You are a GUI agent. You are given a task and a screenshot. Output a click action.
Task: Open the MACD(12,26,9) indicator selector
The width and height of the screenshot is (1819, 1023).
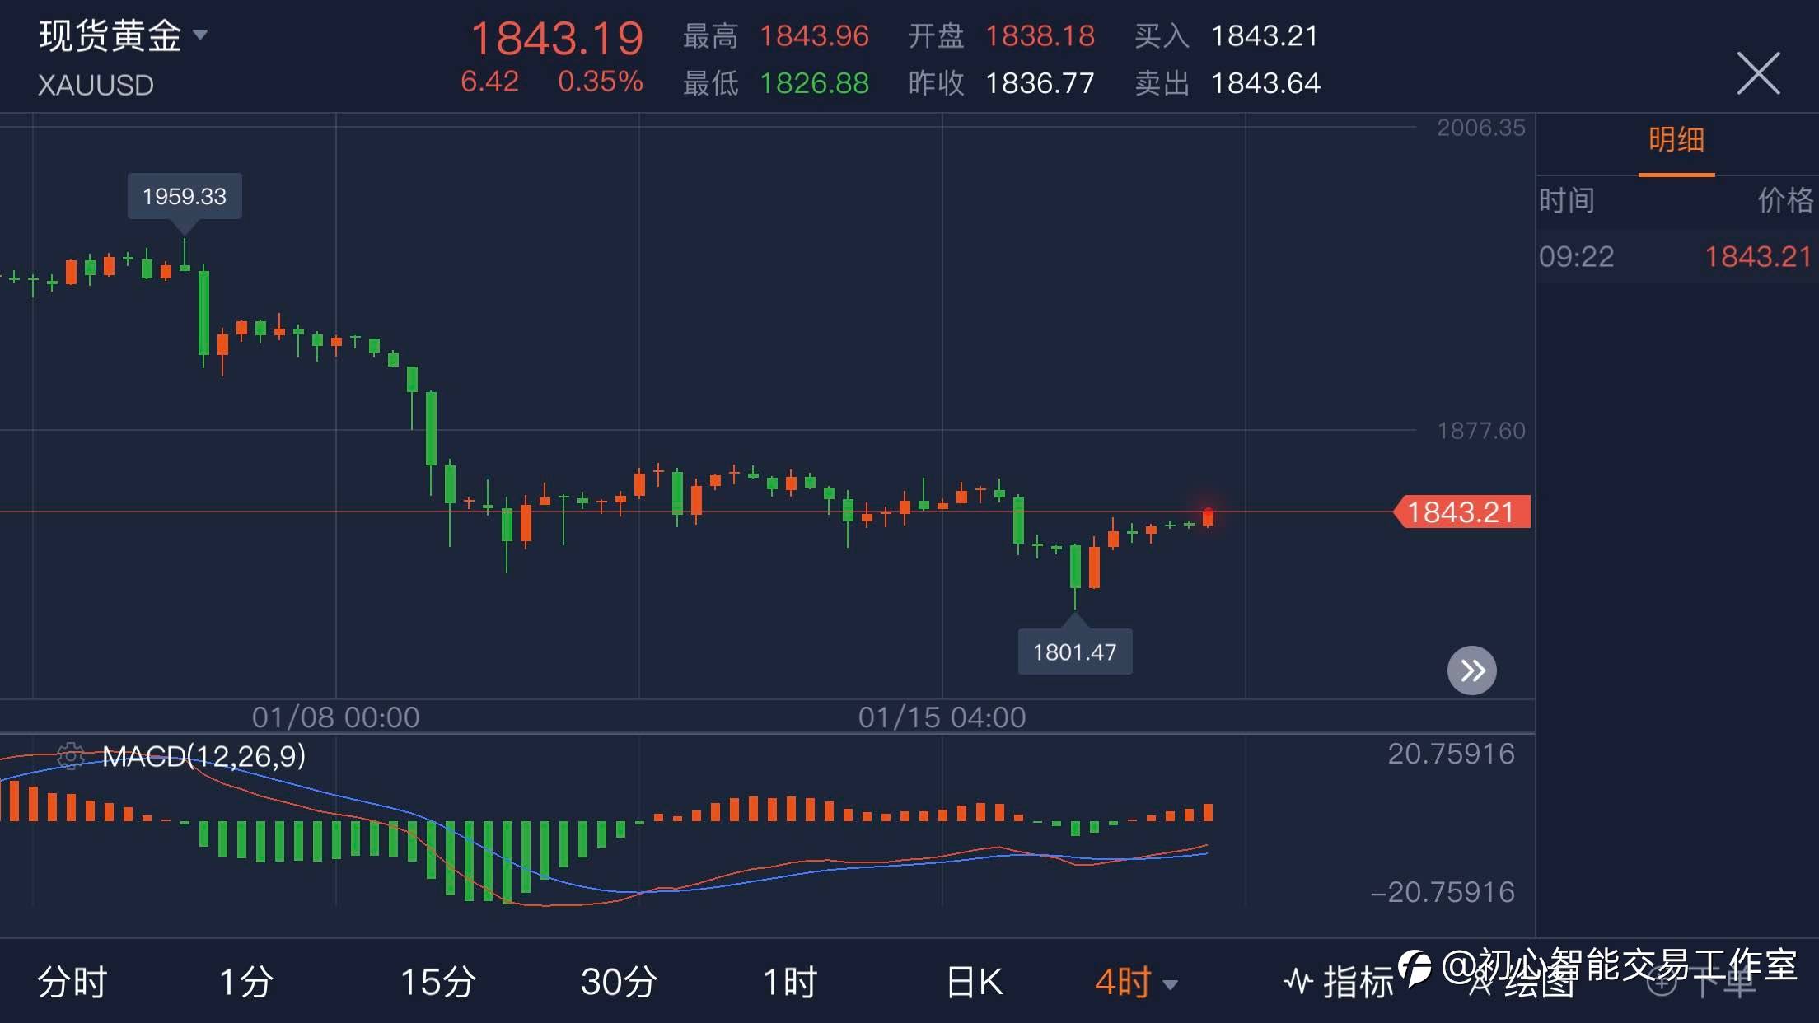coord(203,755)
